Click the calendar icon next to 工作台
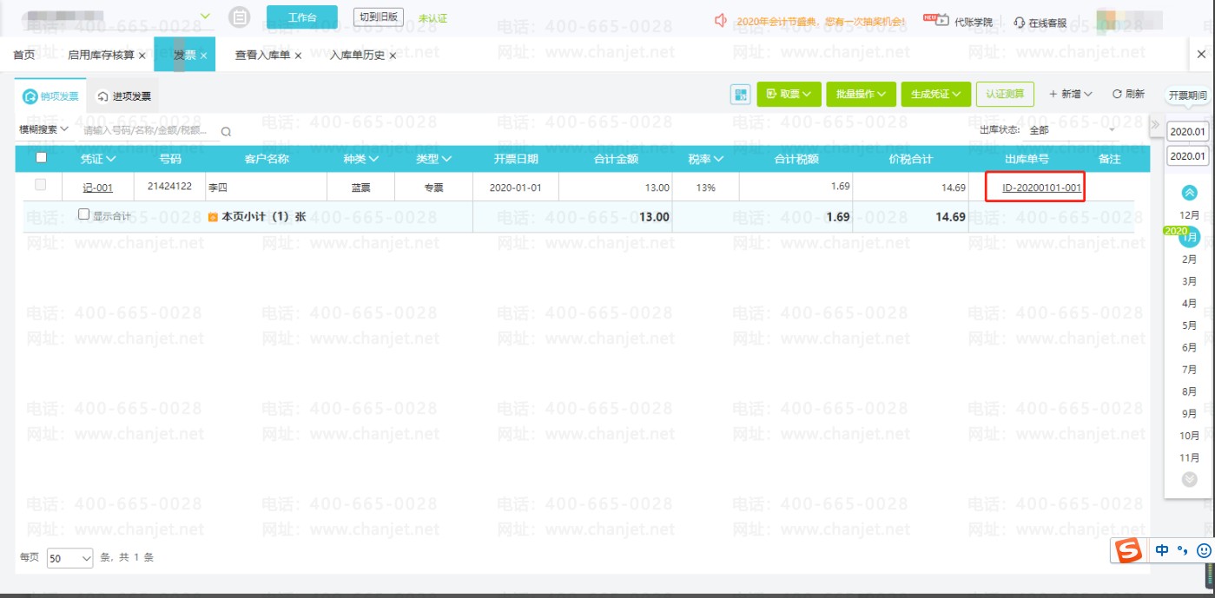The width and height of the screenshot is (1215, 598). click(240, 17)
